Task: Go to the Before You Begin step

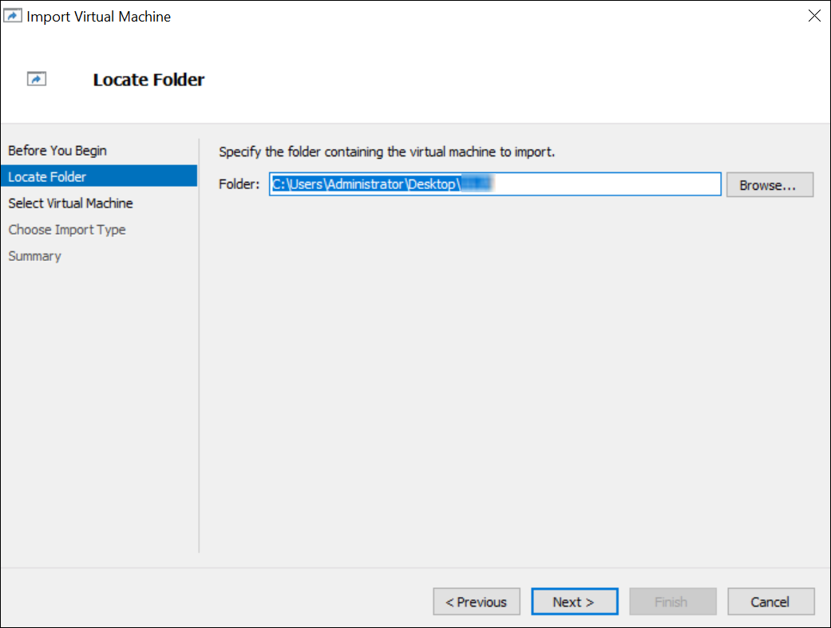Action: click(x=57, y=151)
